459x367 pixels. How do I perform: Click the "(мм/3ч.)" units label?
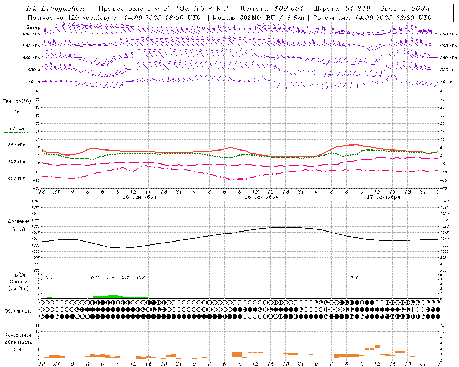[x=19, y=275]
